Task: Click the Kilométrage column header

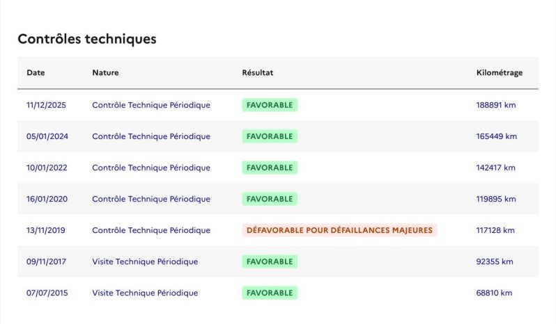Action: click(x=500, y=72)
